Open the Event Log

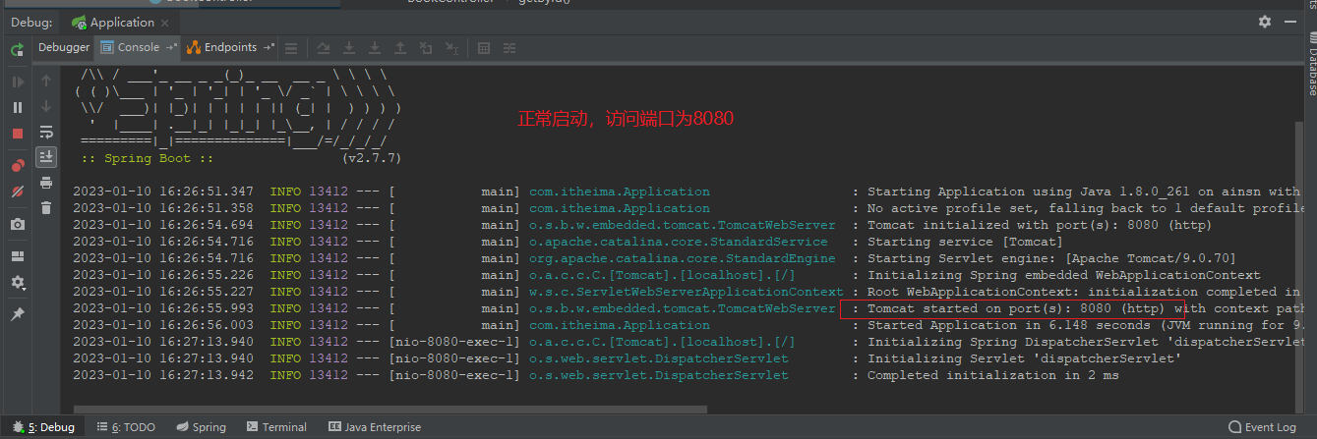pos(1262,427)
